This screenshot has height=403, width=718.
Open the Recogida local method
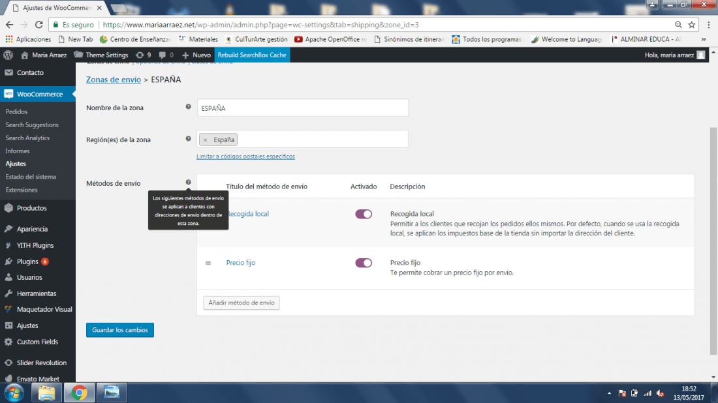tap(248, 214)
